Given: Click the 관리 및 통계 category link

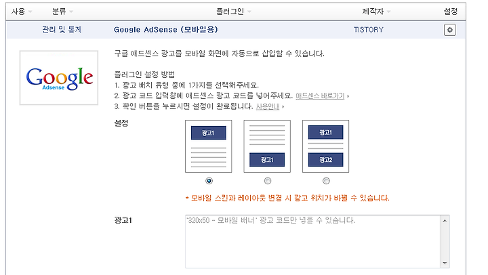Looking at the screenshot, I should pos(62,30).
